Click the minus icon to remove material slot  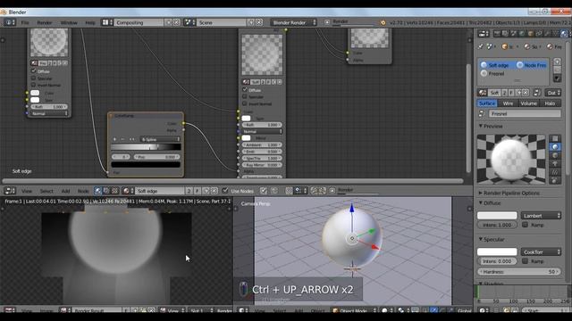pos(557,70)
